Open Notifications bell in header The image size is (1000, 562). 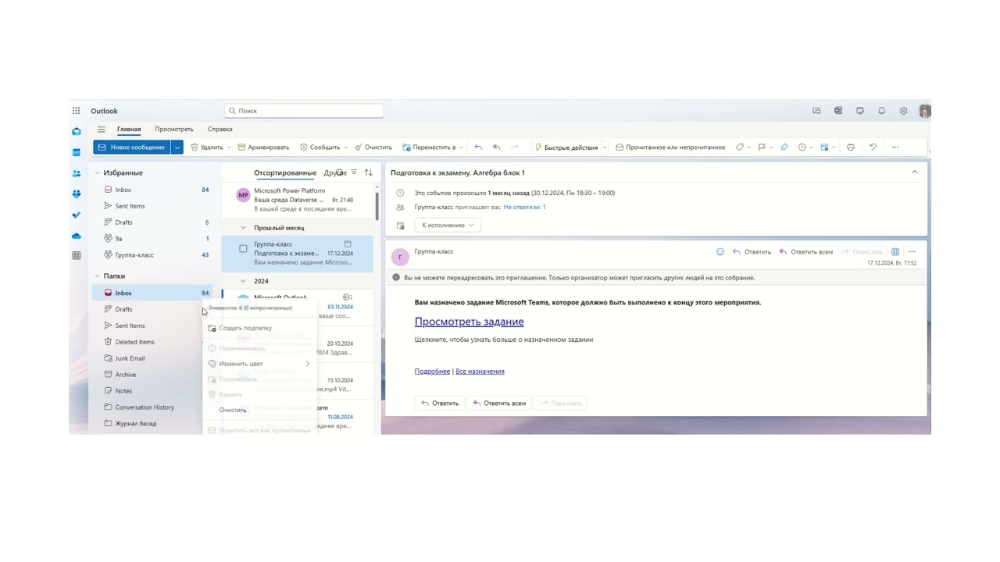[881, 111]
